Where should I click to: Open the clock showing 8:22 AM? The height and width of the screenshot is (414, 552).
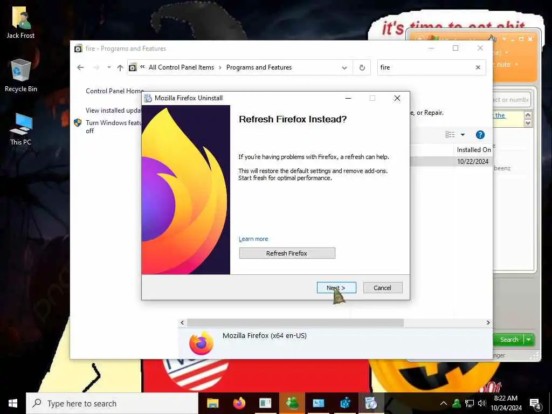(x=506, y=403)
